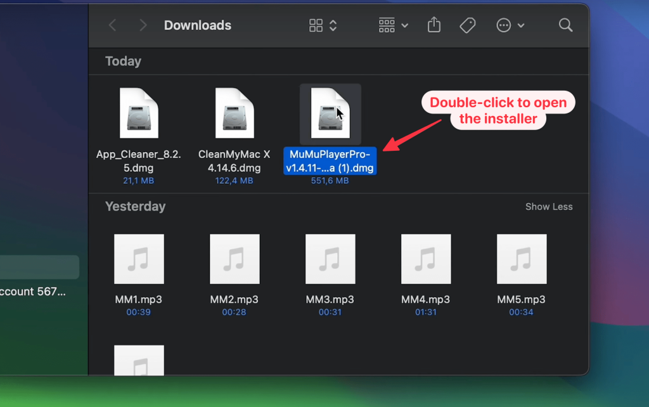The image size is (649, 407).
Task: Click the Finder forward navigation arrow
Action: click(x=143, y=25)
